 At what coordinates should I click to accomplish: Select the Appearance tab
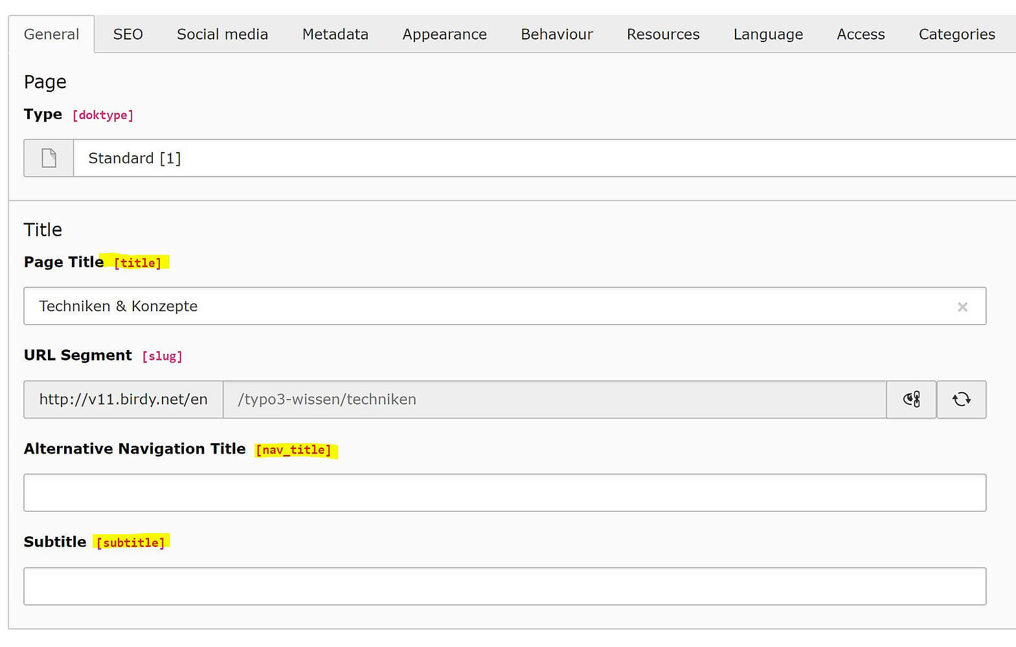444,34
